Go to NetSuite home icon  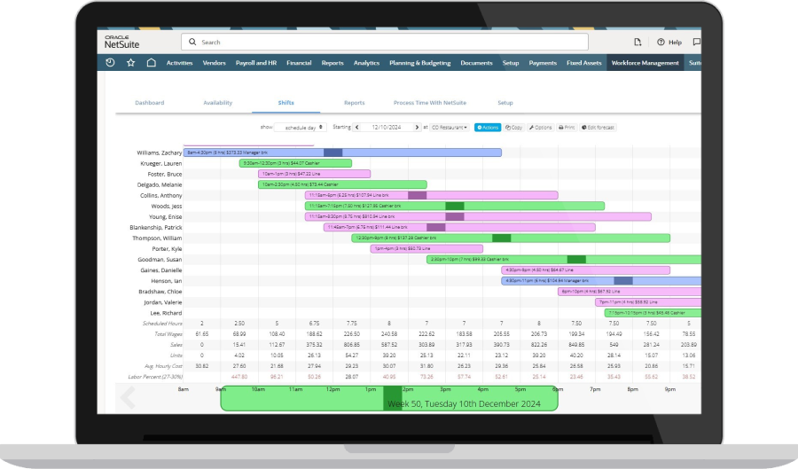[152, 63]
